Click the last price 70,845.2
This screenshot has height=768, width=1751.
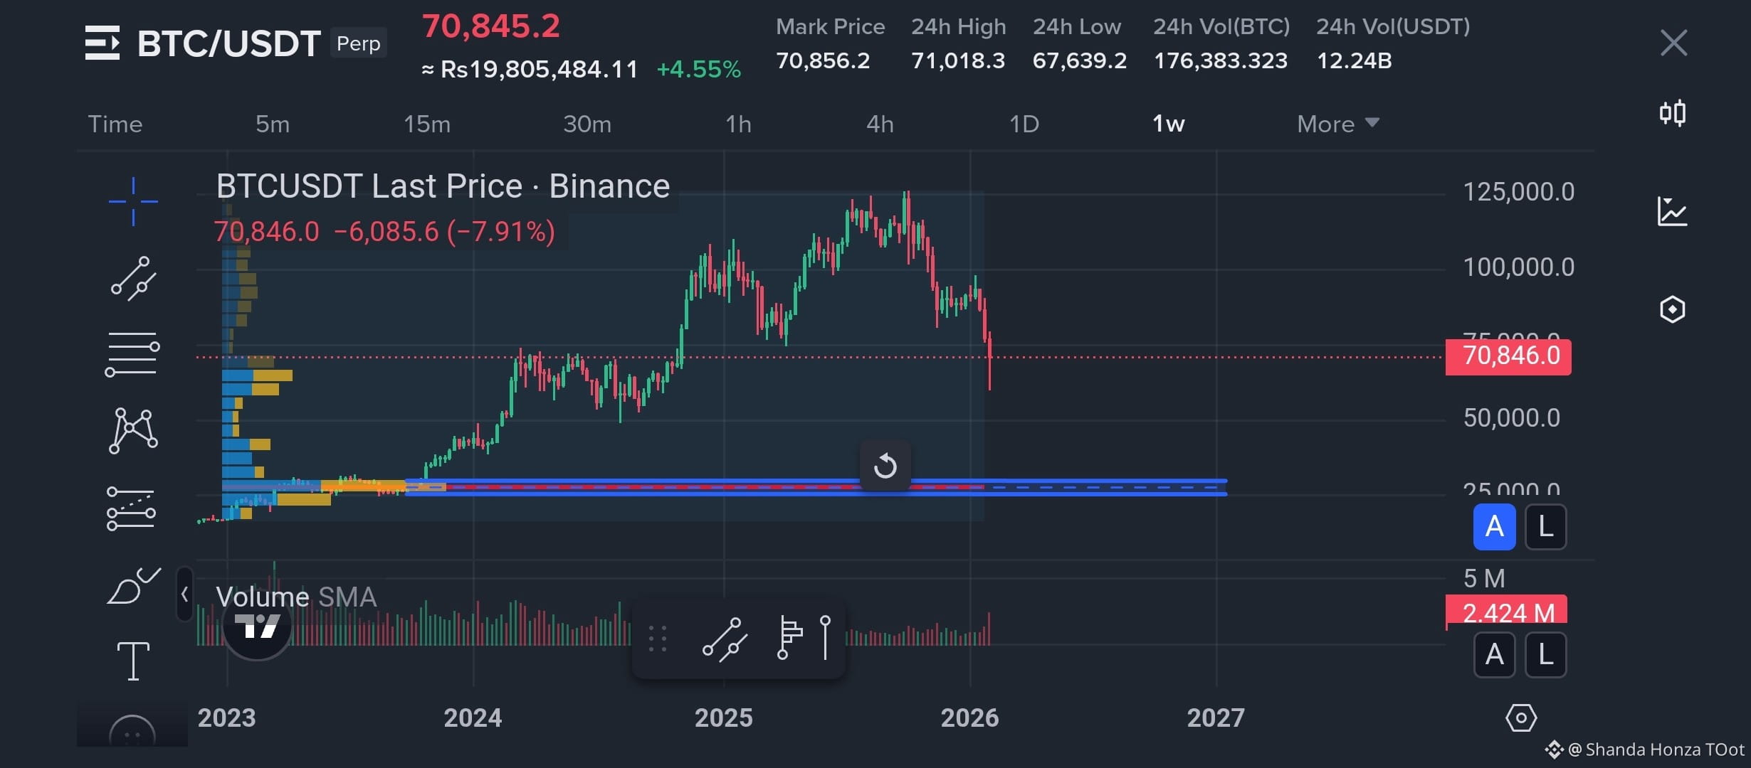[x=491, y=26]
